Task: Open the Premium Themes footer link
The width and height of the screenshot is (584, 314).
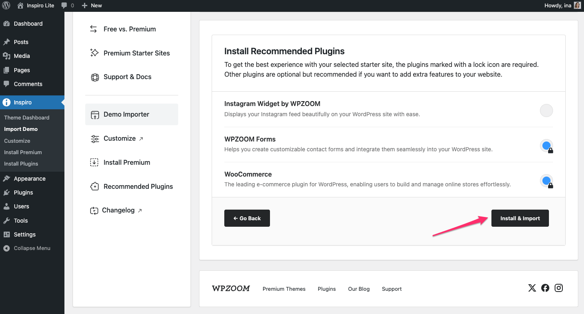Action: click(284, 289)
